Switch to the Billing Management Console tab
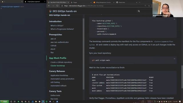Screen dimensions: 183x103 pos(104,2)
